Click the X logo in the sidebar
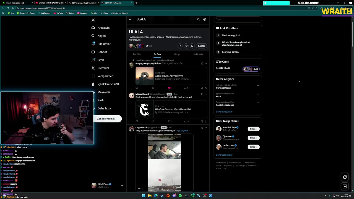Viewport: 354px width, 199px height. click(93, 20)
